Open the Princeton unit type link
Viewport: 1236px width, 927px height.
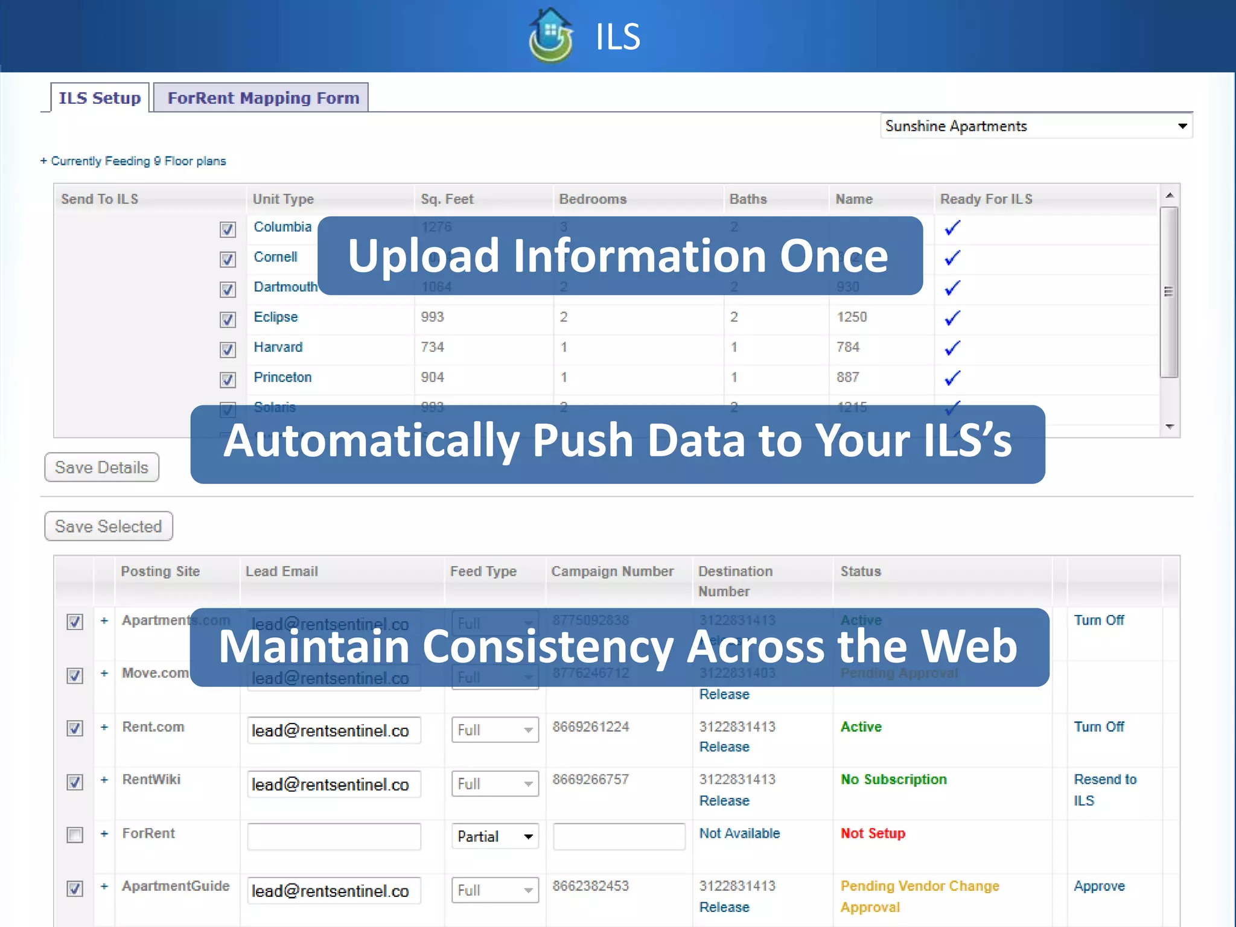[282, 377]
